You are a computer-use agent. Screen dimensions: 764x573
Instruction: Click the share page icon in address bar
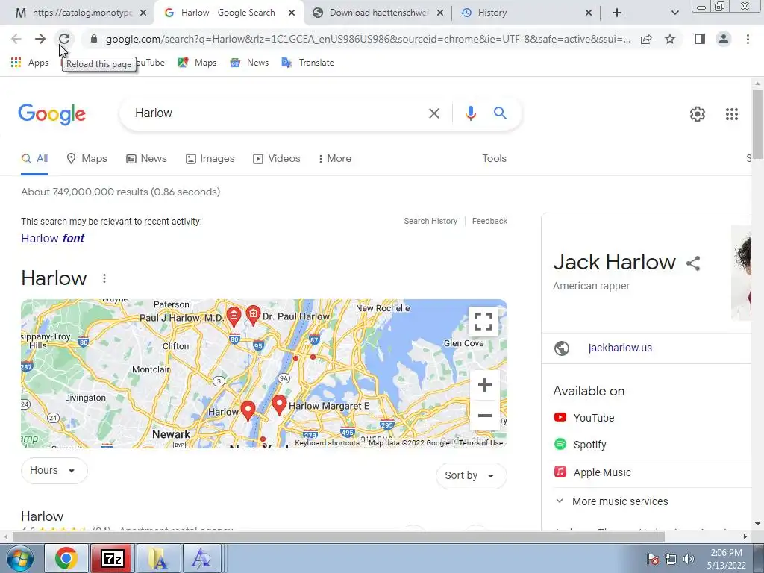646,39
